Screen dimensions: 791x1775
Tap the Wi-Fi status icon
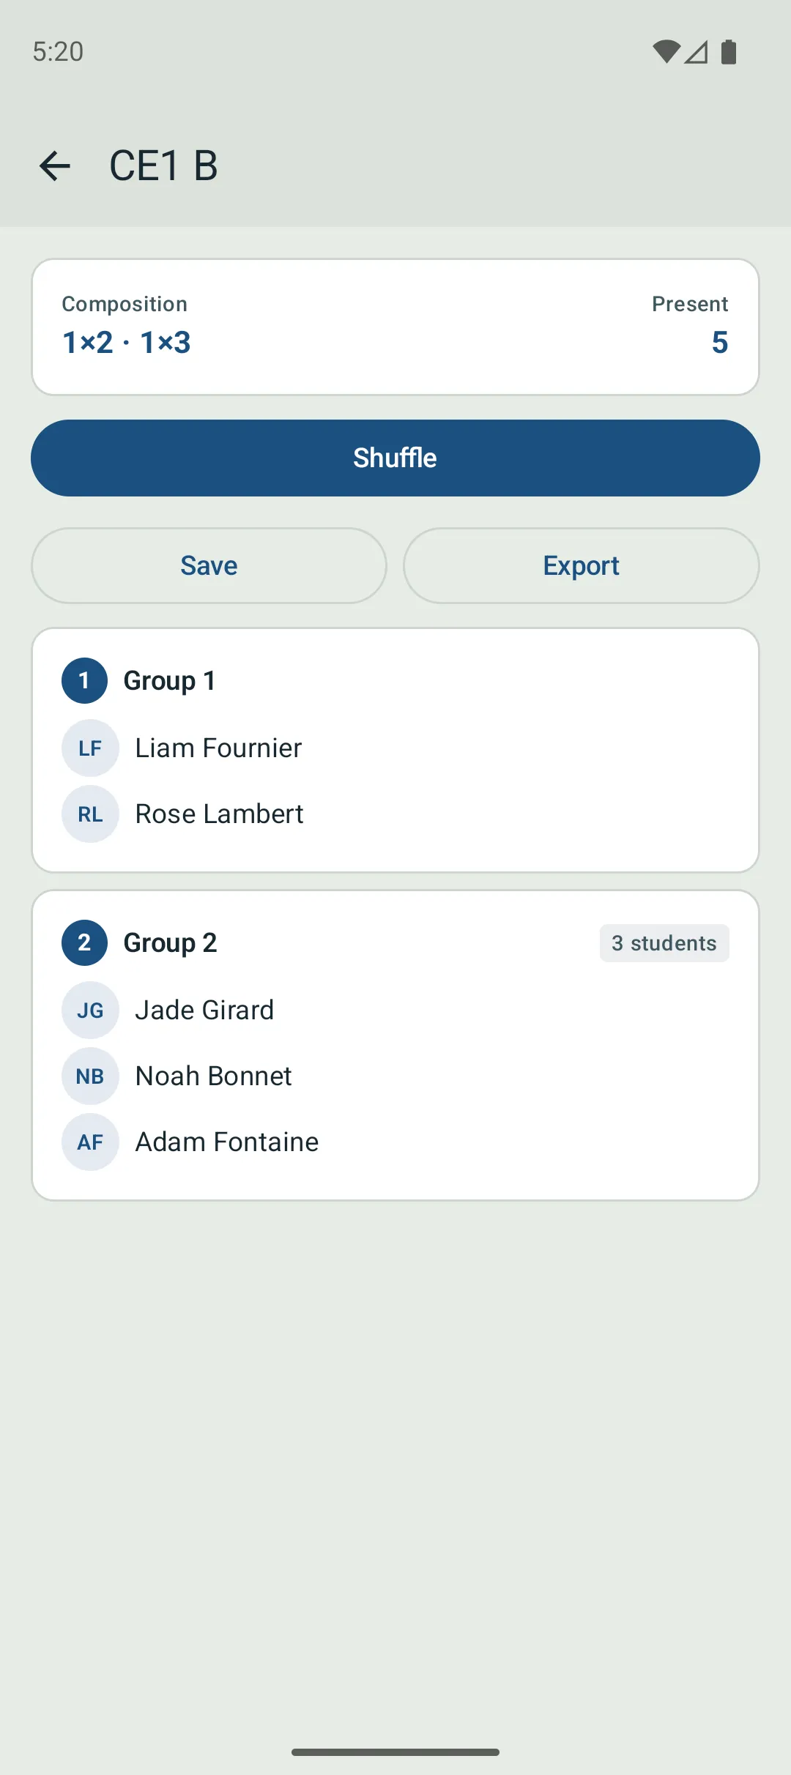(x=666, y=52)
